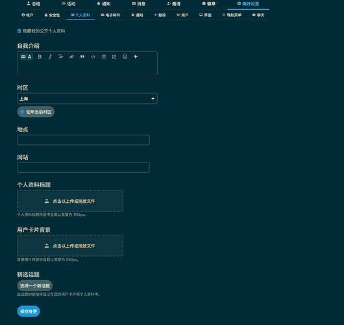Insert a bulleted list
The width and height of the screenshot is (344, 325).
click(104, 57)
